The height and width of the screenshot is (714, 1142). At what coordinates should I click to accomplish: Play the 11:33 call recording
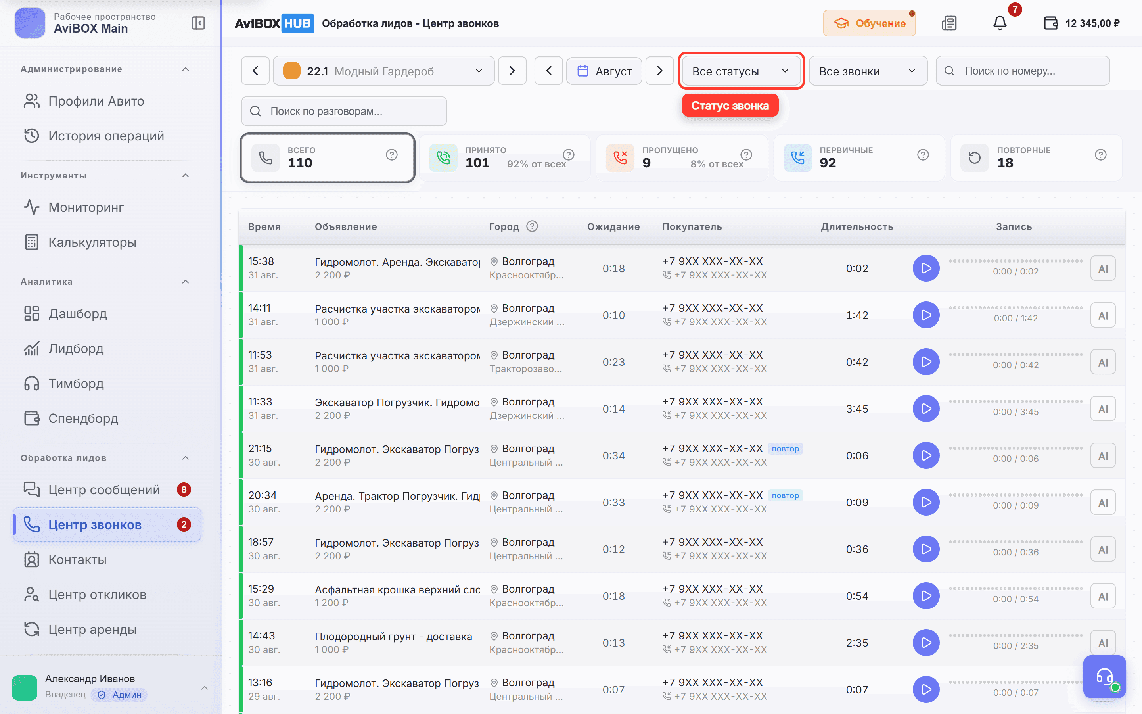tap(926, 409)
